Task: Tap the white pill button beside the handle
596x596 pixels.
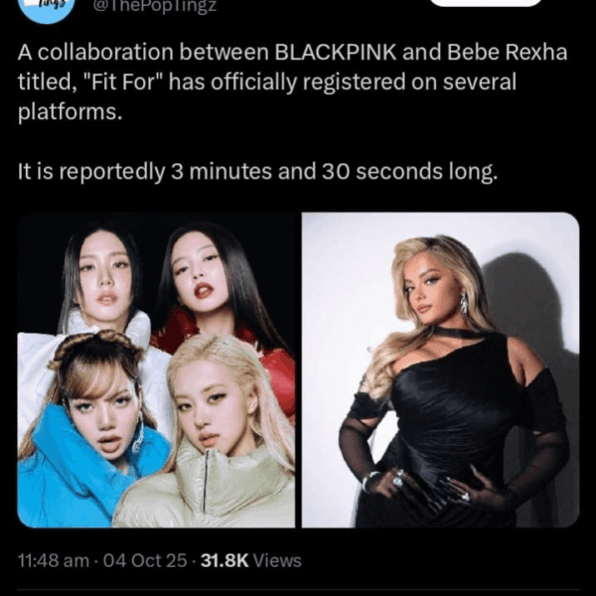Action: [x=486, y=3]
